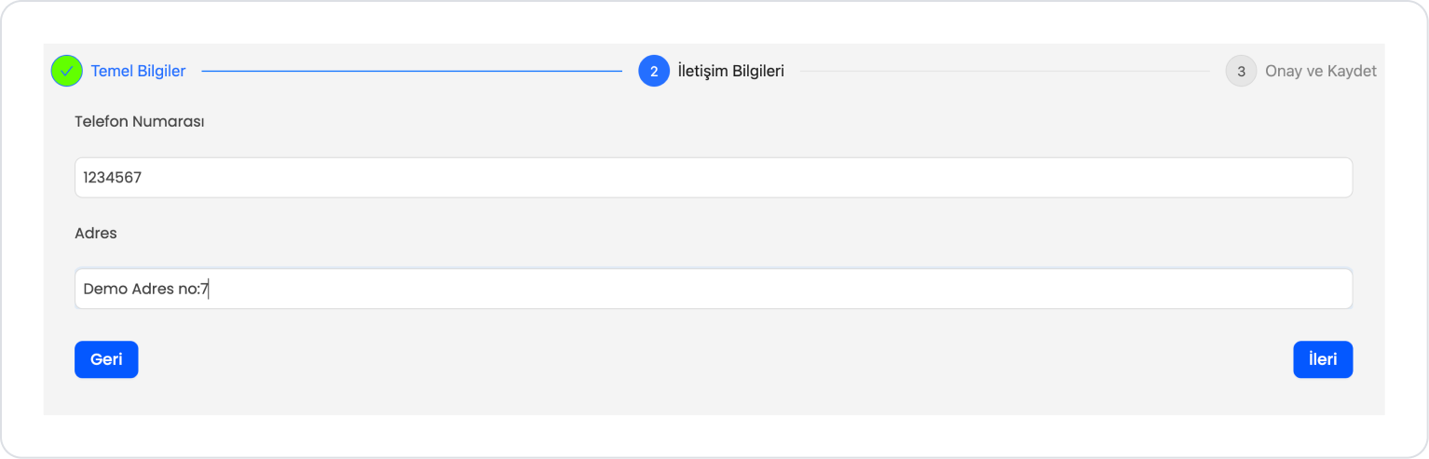Image resolution: width=1429 pixels, height=459 pixels.
Task: Click the Telefon Numarası field label
Action: click(x=140, y=122)
